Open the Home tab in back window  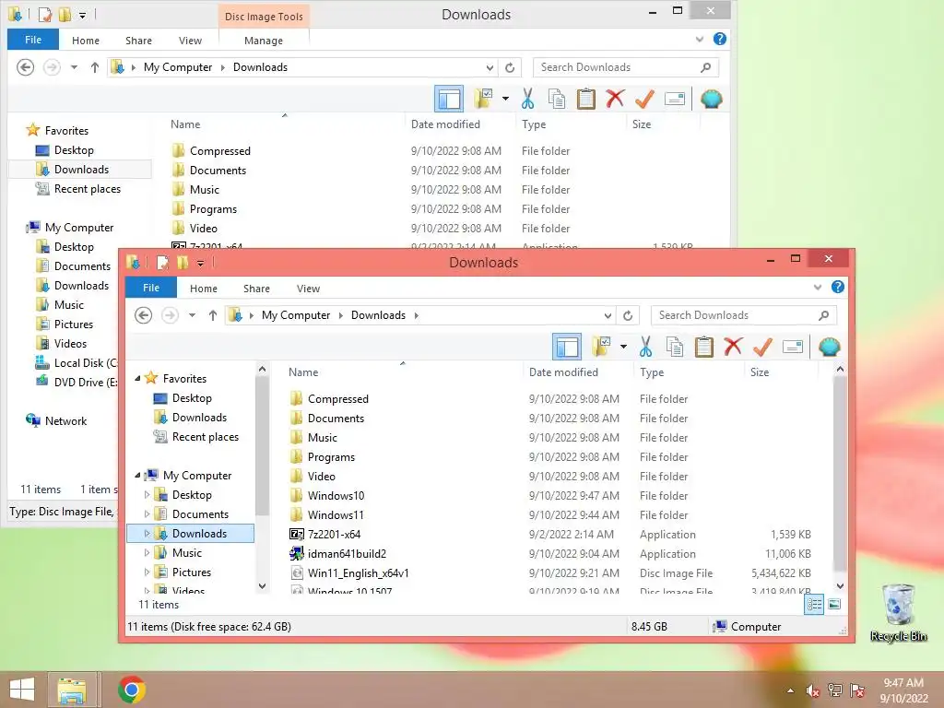click(x=86, y=41)
